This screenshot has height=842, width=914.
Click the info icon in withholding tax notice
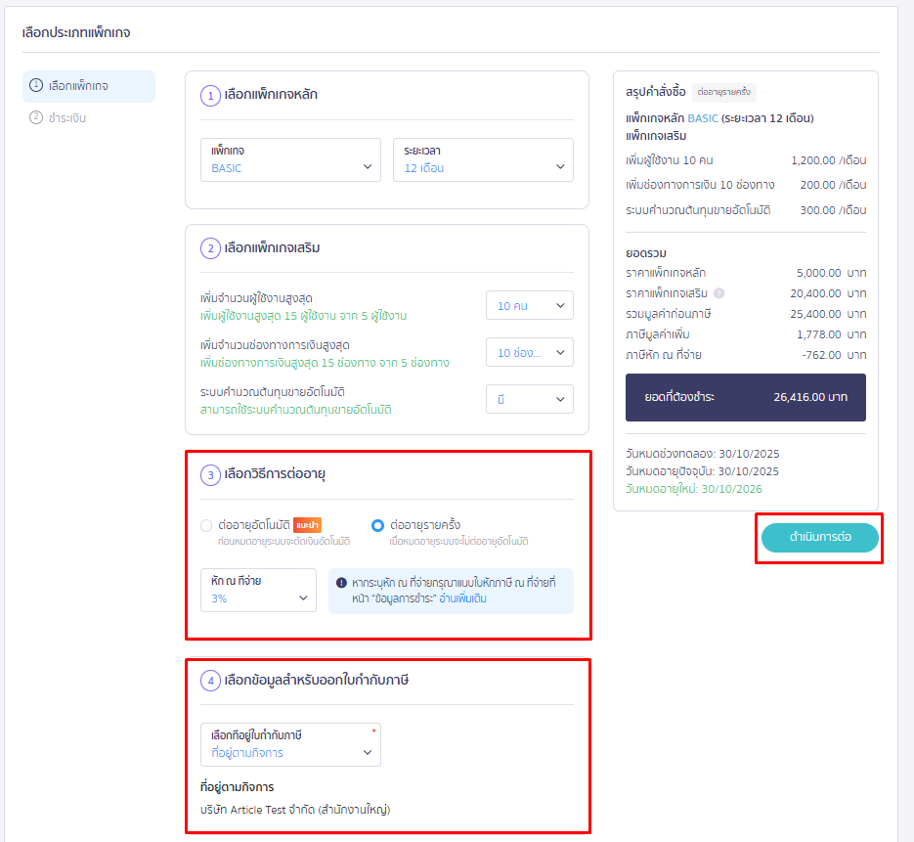pos(341,583)
